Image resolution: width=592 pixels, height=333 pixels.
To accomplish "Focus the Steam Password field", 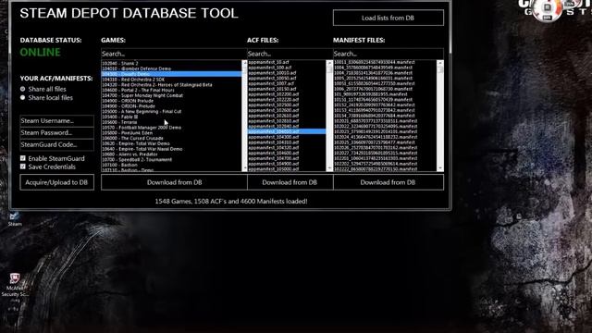I will point(56,133).
